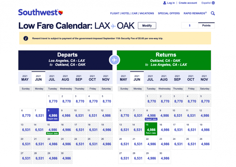
Task: Select the AUG tab in the Returns calendar
Action: click(164, 78)
